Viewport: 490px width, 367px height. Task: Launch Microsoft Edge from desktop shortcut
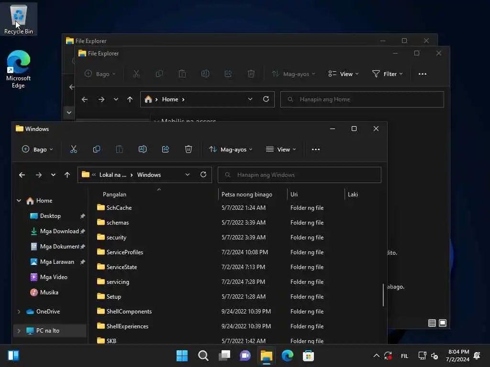pyautogui.click(x=19, y=69)
